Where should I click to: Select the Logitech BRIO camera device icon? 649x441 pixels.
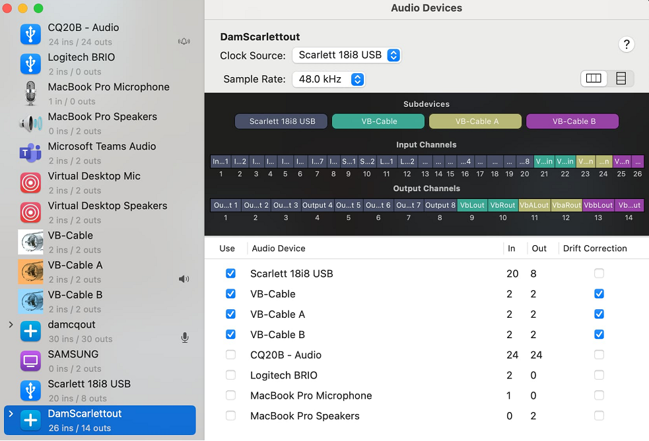pyautogui.click(x=30, y=63)
